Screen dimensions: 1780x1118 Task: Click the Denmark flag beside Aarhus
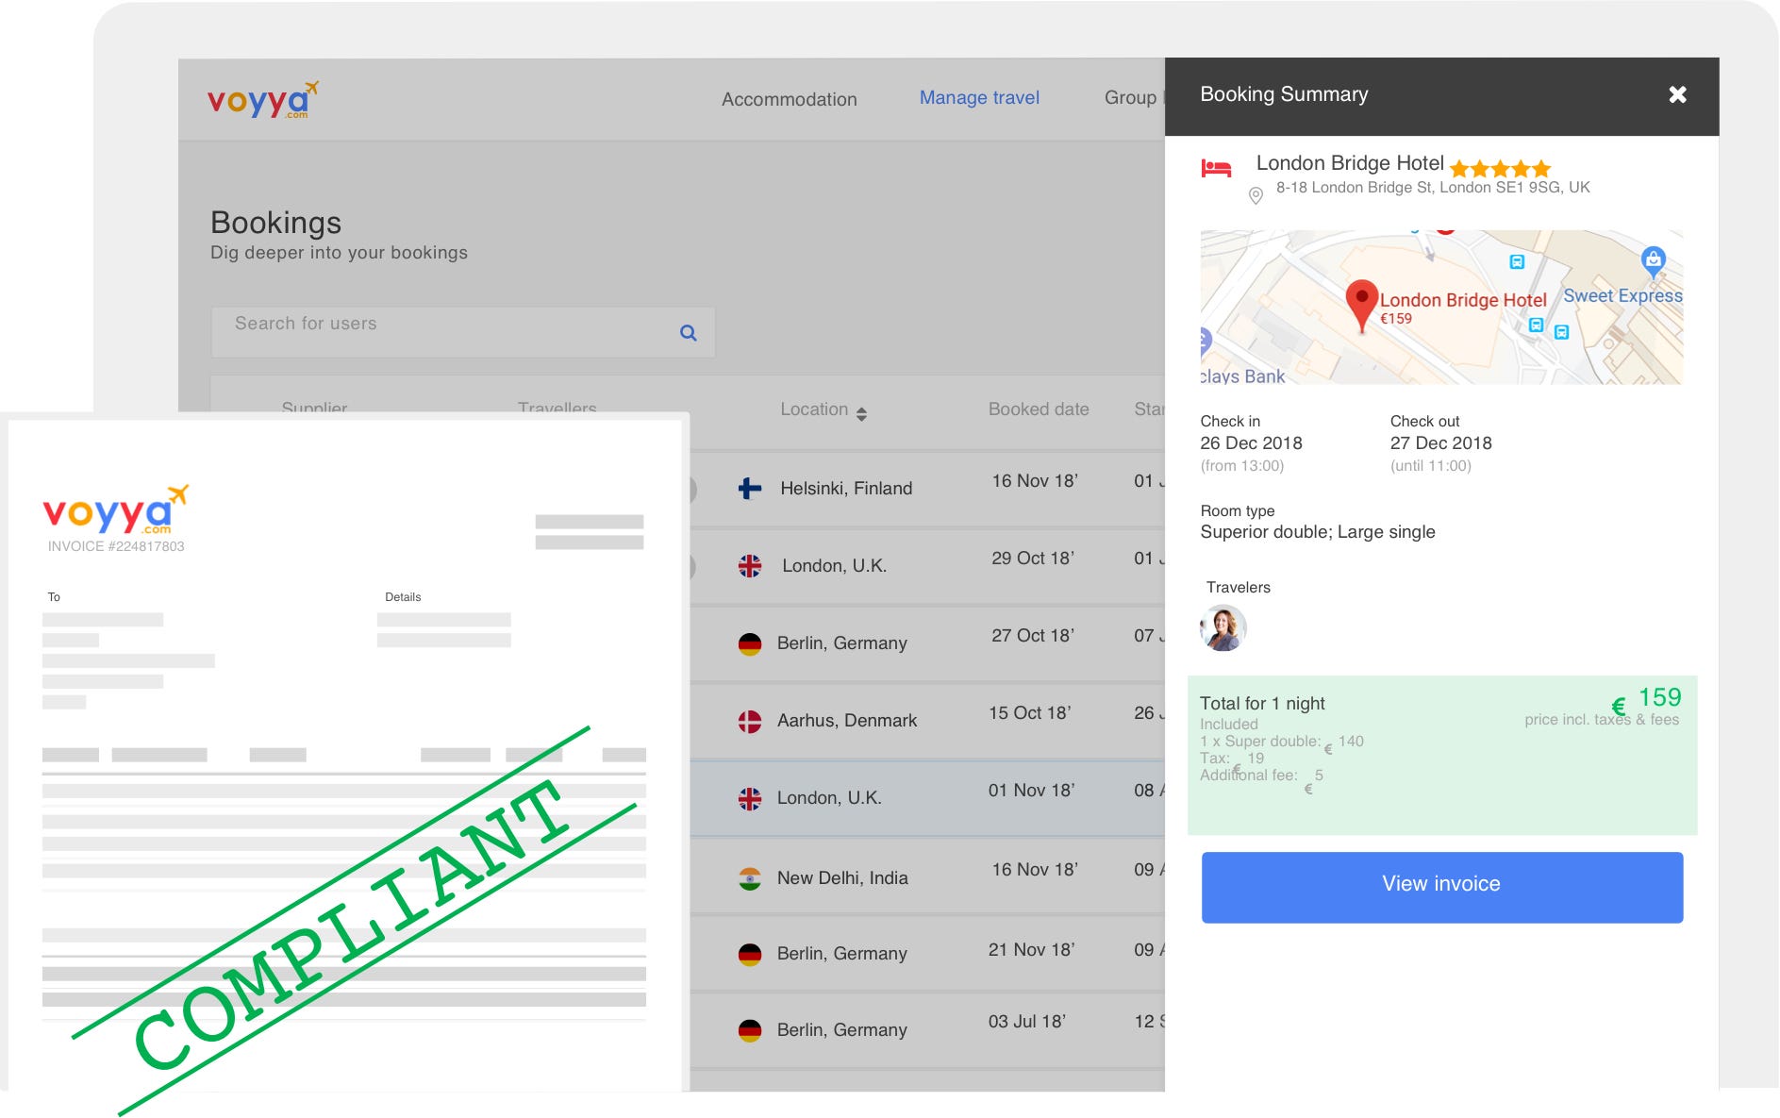[748, 720]
